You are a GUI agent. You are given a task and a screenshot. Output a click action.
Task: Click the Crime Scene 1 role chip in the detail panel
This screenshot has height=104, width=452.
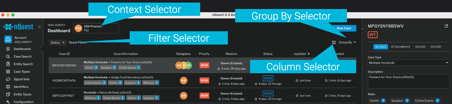coord(427,100)
